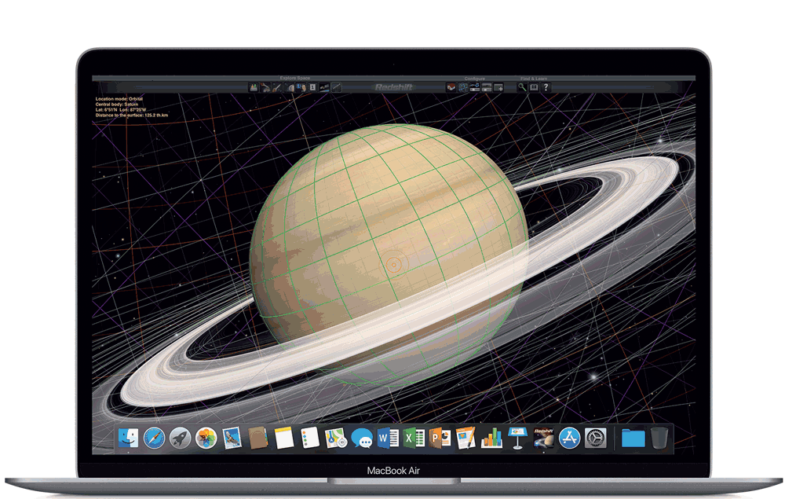Open the telescope tool in Explore Space
This screenshot has width=785, height=499.
click(277, 87)
